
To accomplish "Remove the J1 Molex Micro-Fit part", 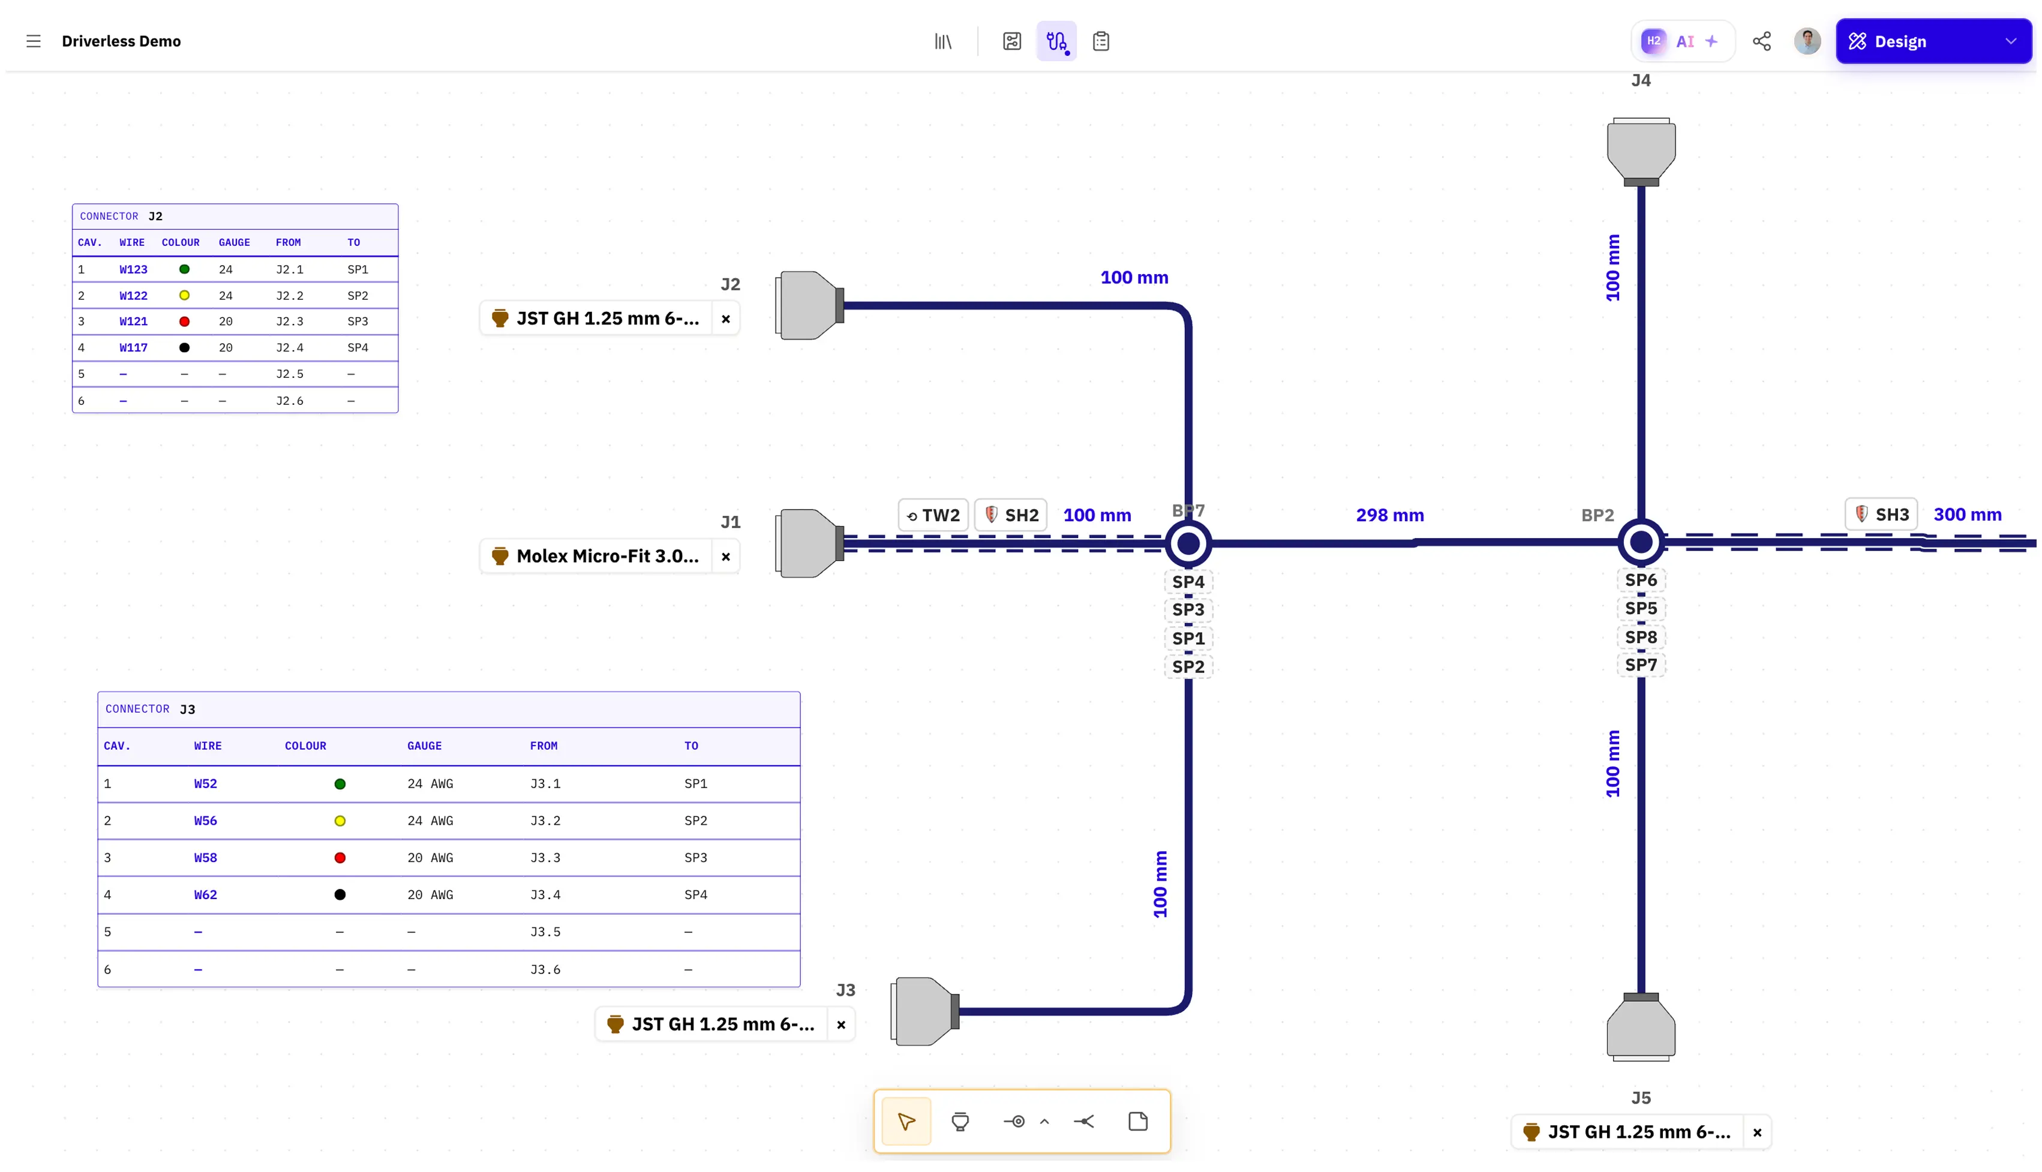I will click(x=726, y=556).
